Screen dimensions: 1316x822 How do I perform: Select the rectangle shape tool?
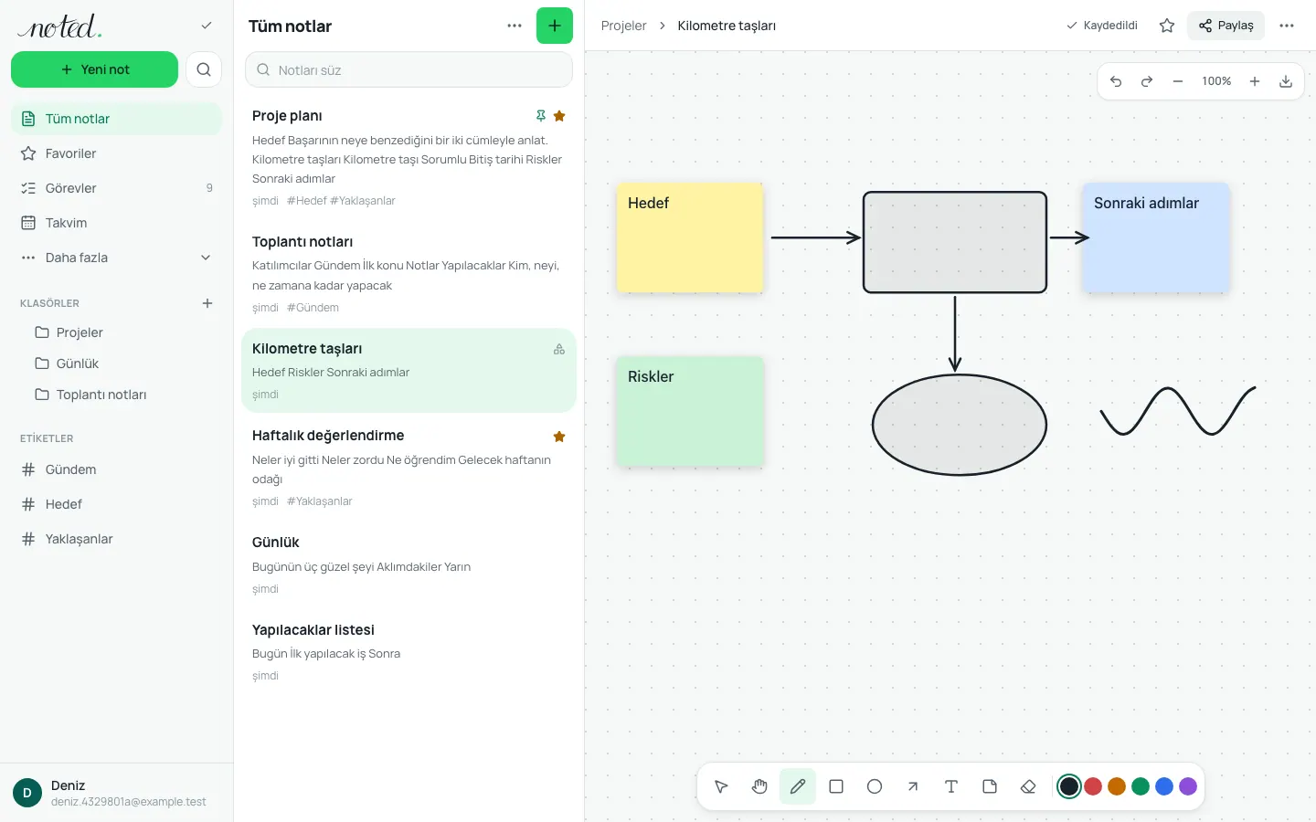tap(836, 786)
